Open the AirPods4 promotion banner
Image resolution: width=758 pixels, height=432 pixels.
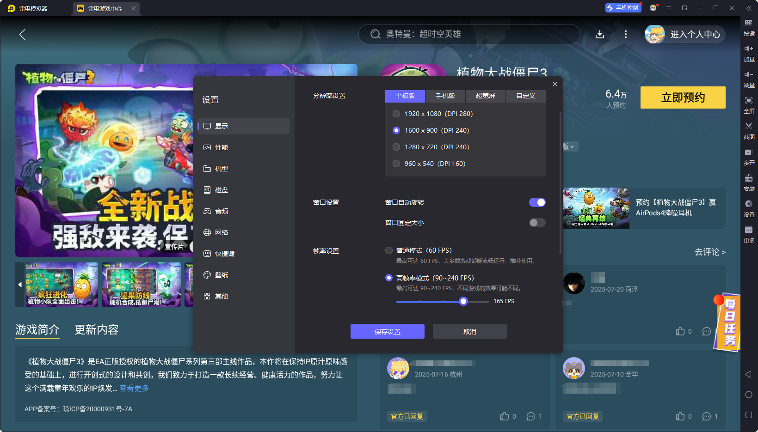pos(644,208)
